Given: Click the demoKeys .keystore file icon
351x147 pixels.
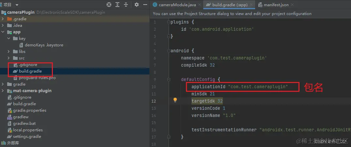Looking at the screenshot, I should pos(21,45).
